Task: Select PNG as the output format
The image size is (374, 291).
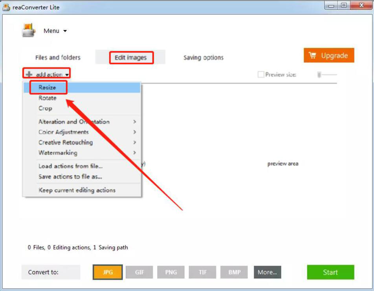Action: click(x=171, y=272)
